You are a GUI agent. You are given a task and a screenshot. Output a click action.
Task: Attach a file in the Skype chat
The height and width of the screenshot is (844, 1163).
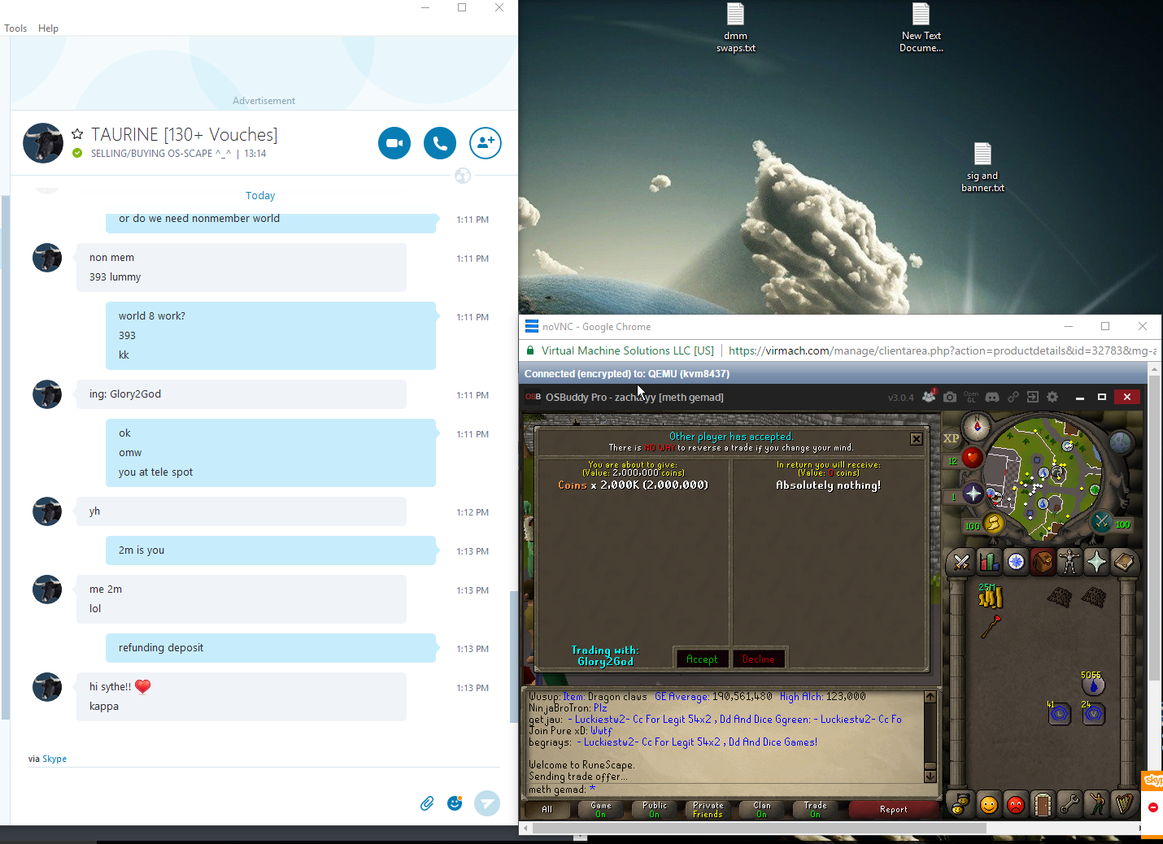point(427,803)
